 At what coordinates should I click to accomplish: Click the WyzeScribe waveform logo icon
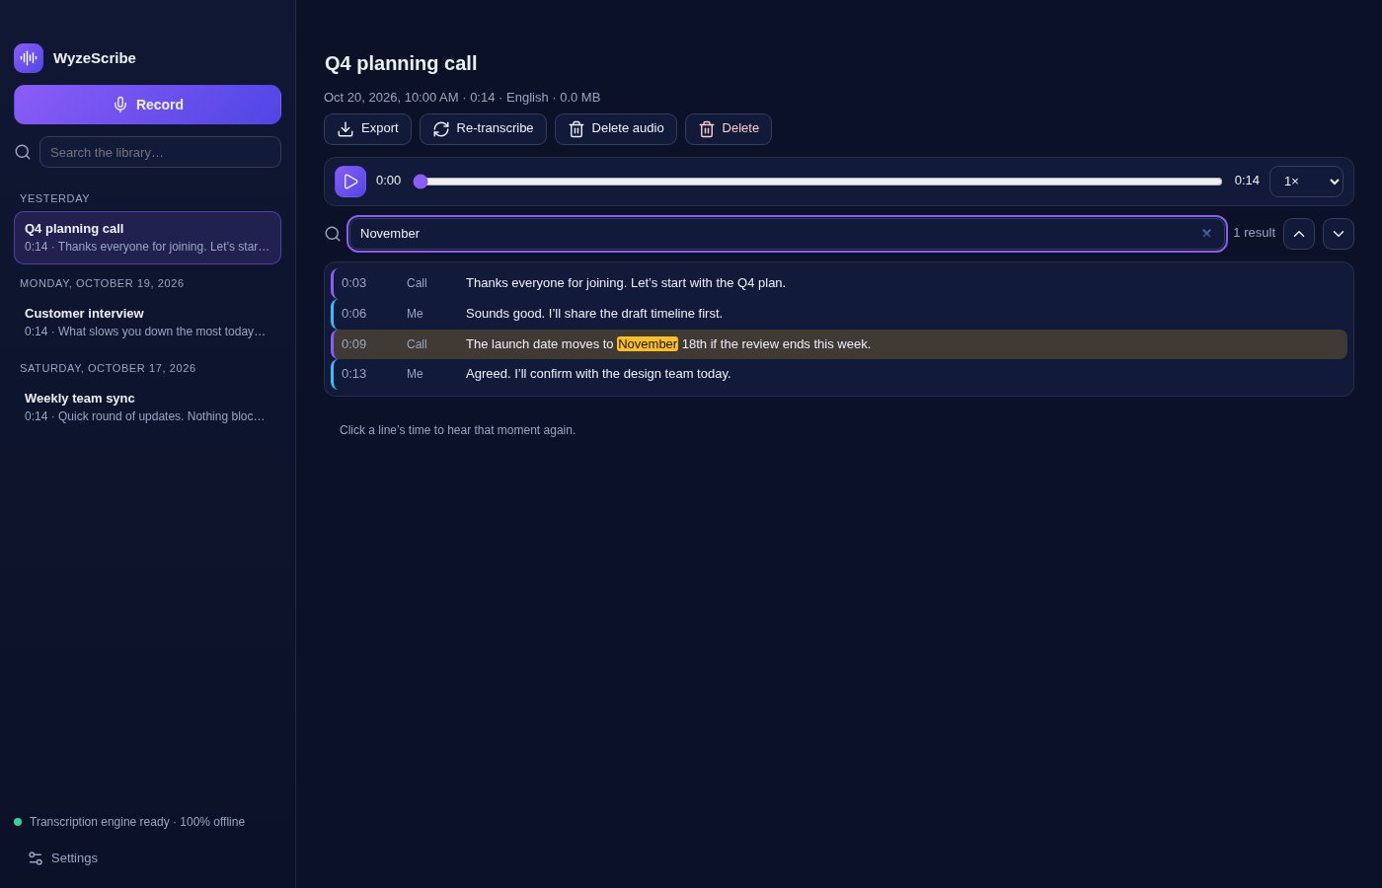29,58
